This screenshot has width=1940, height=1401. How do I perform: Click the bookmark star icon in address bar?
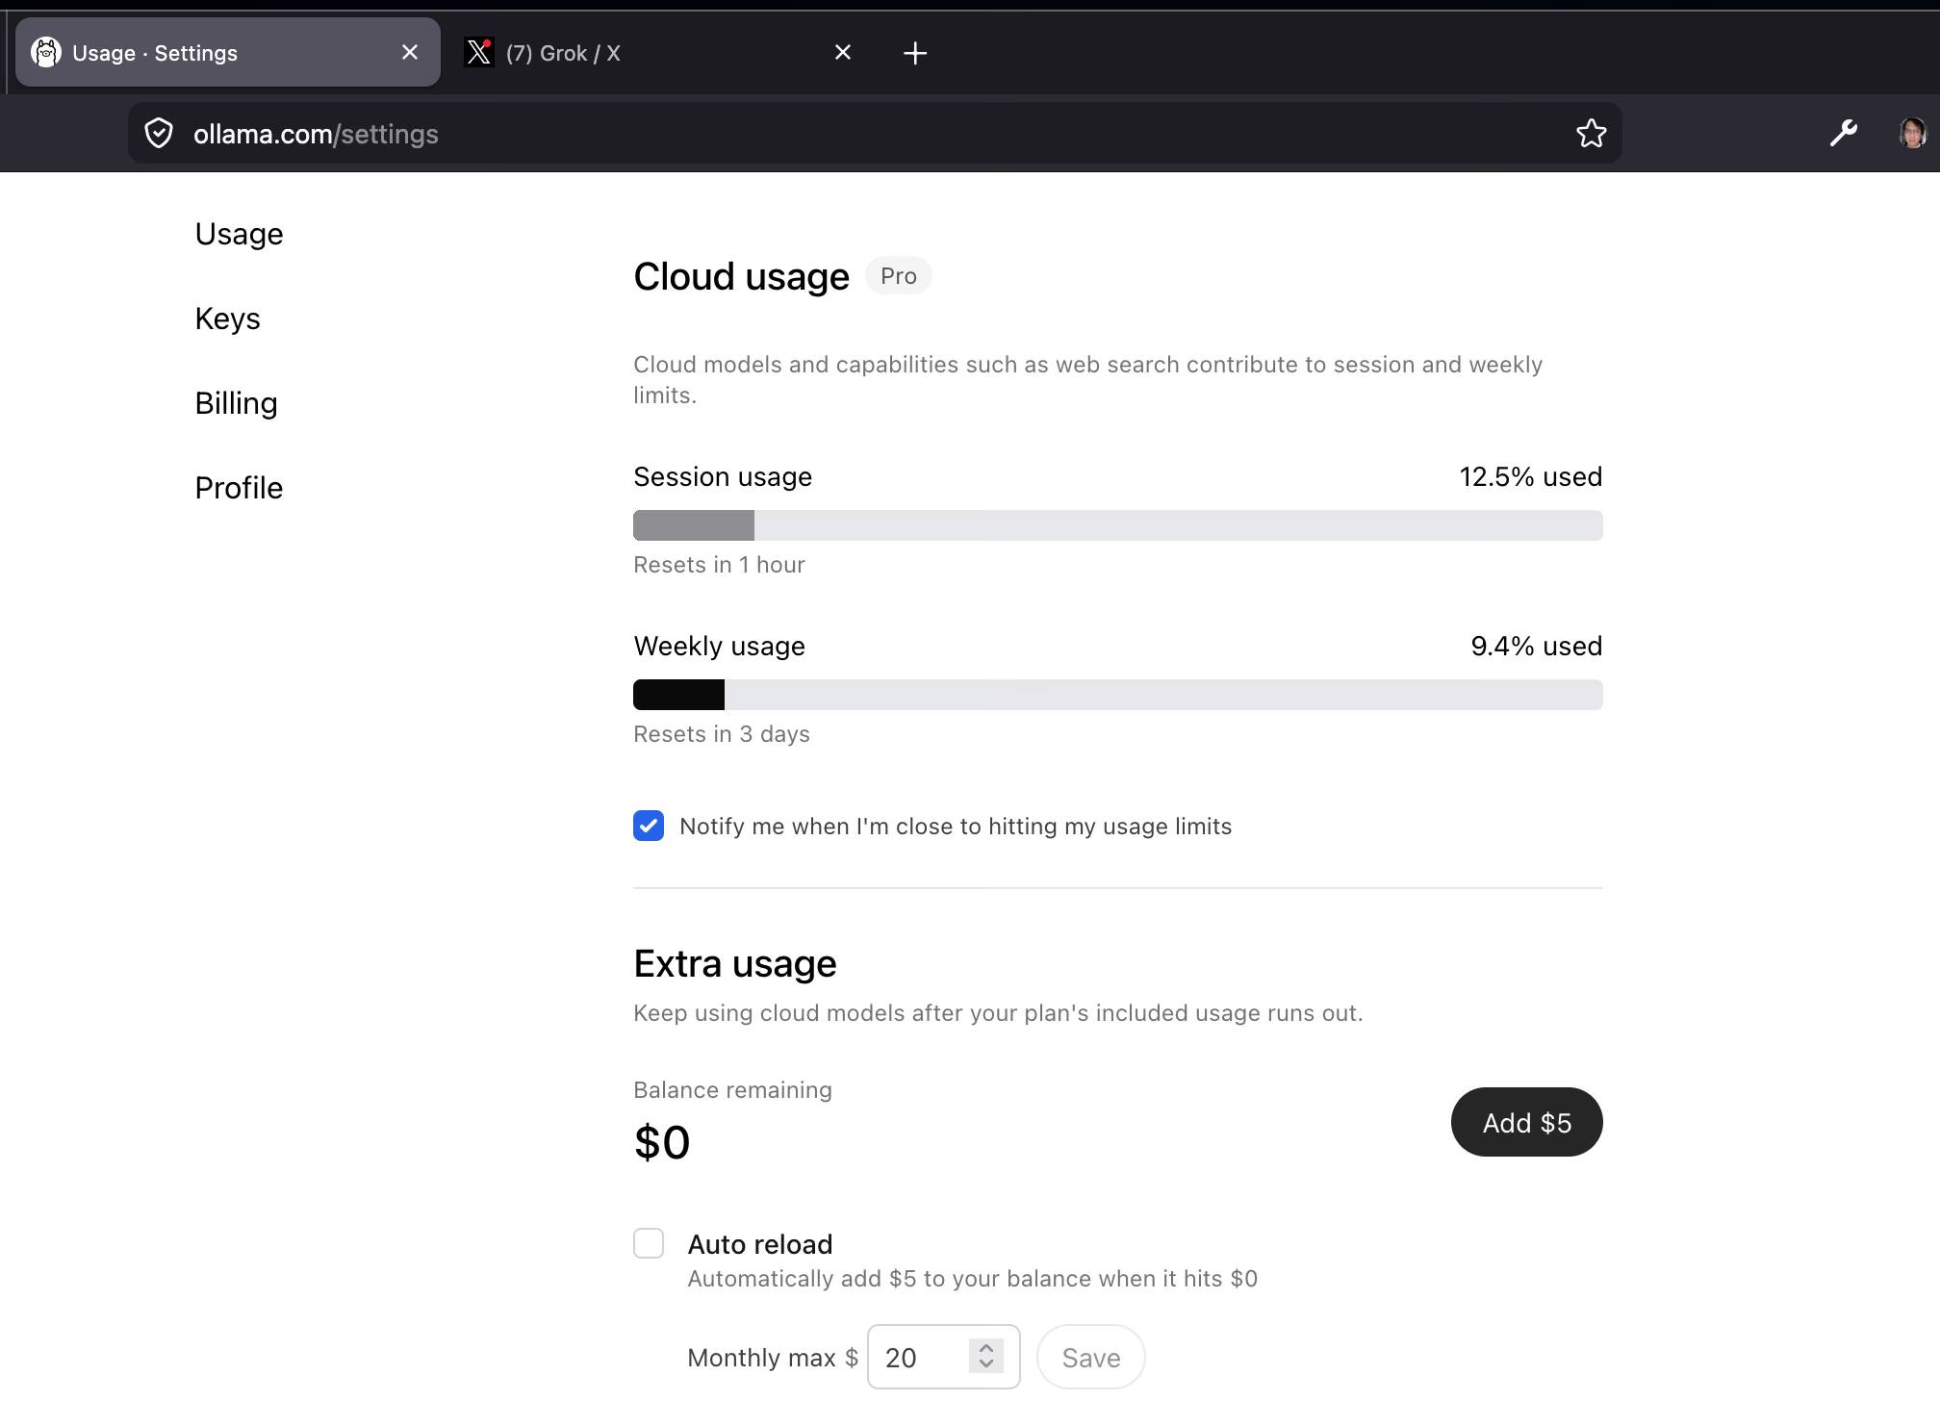point(1591,133)
